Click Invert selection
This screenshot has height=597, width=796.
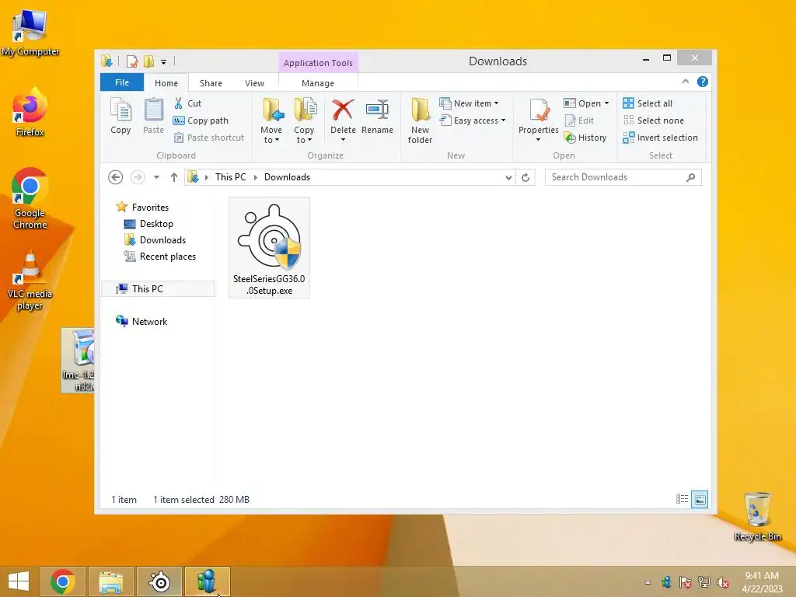click(x=661, y=138)
